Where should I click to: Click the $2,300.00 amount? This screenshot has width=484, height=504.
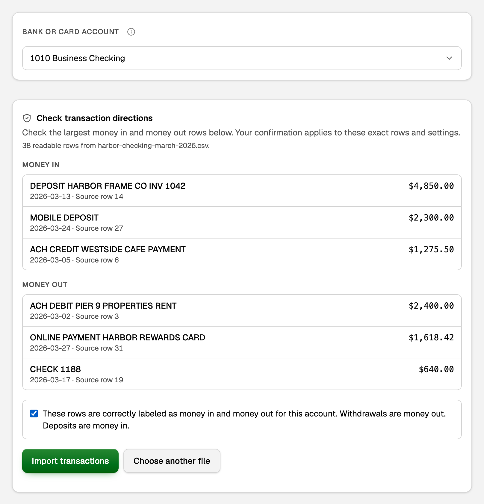click(431, 218)
